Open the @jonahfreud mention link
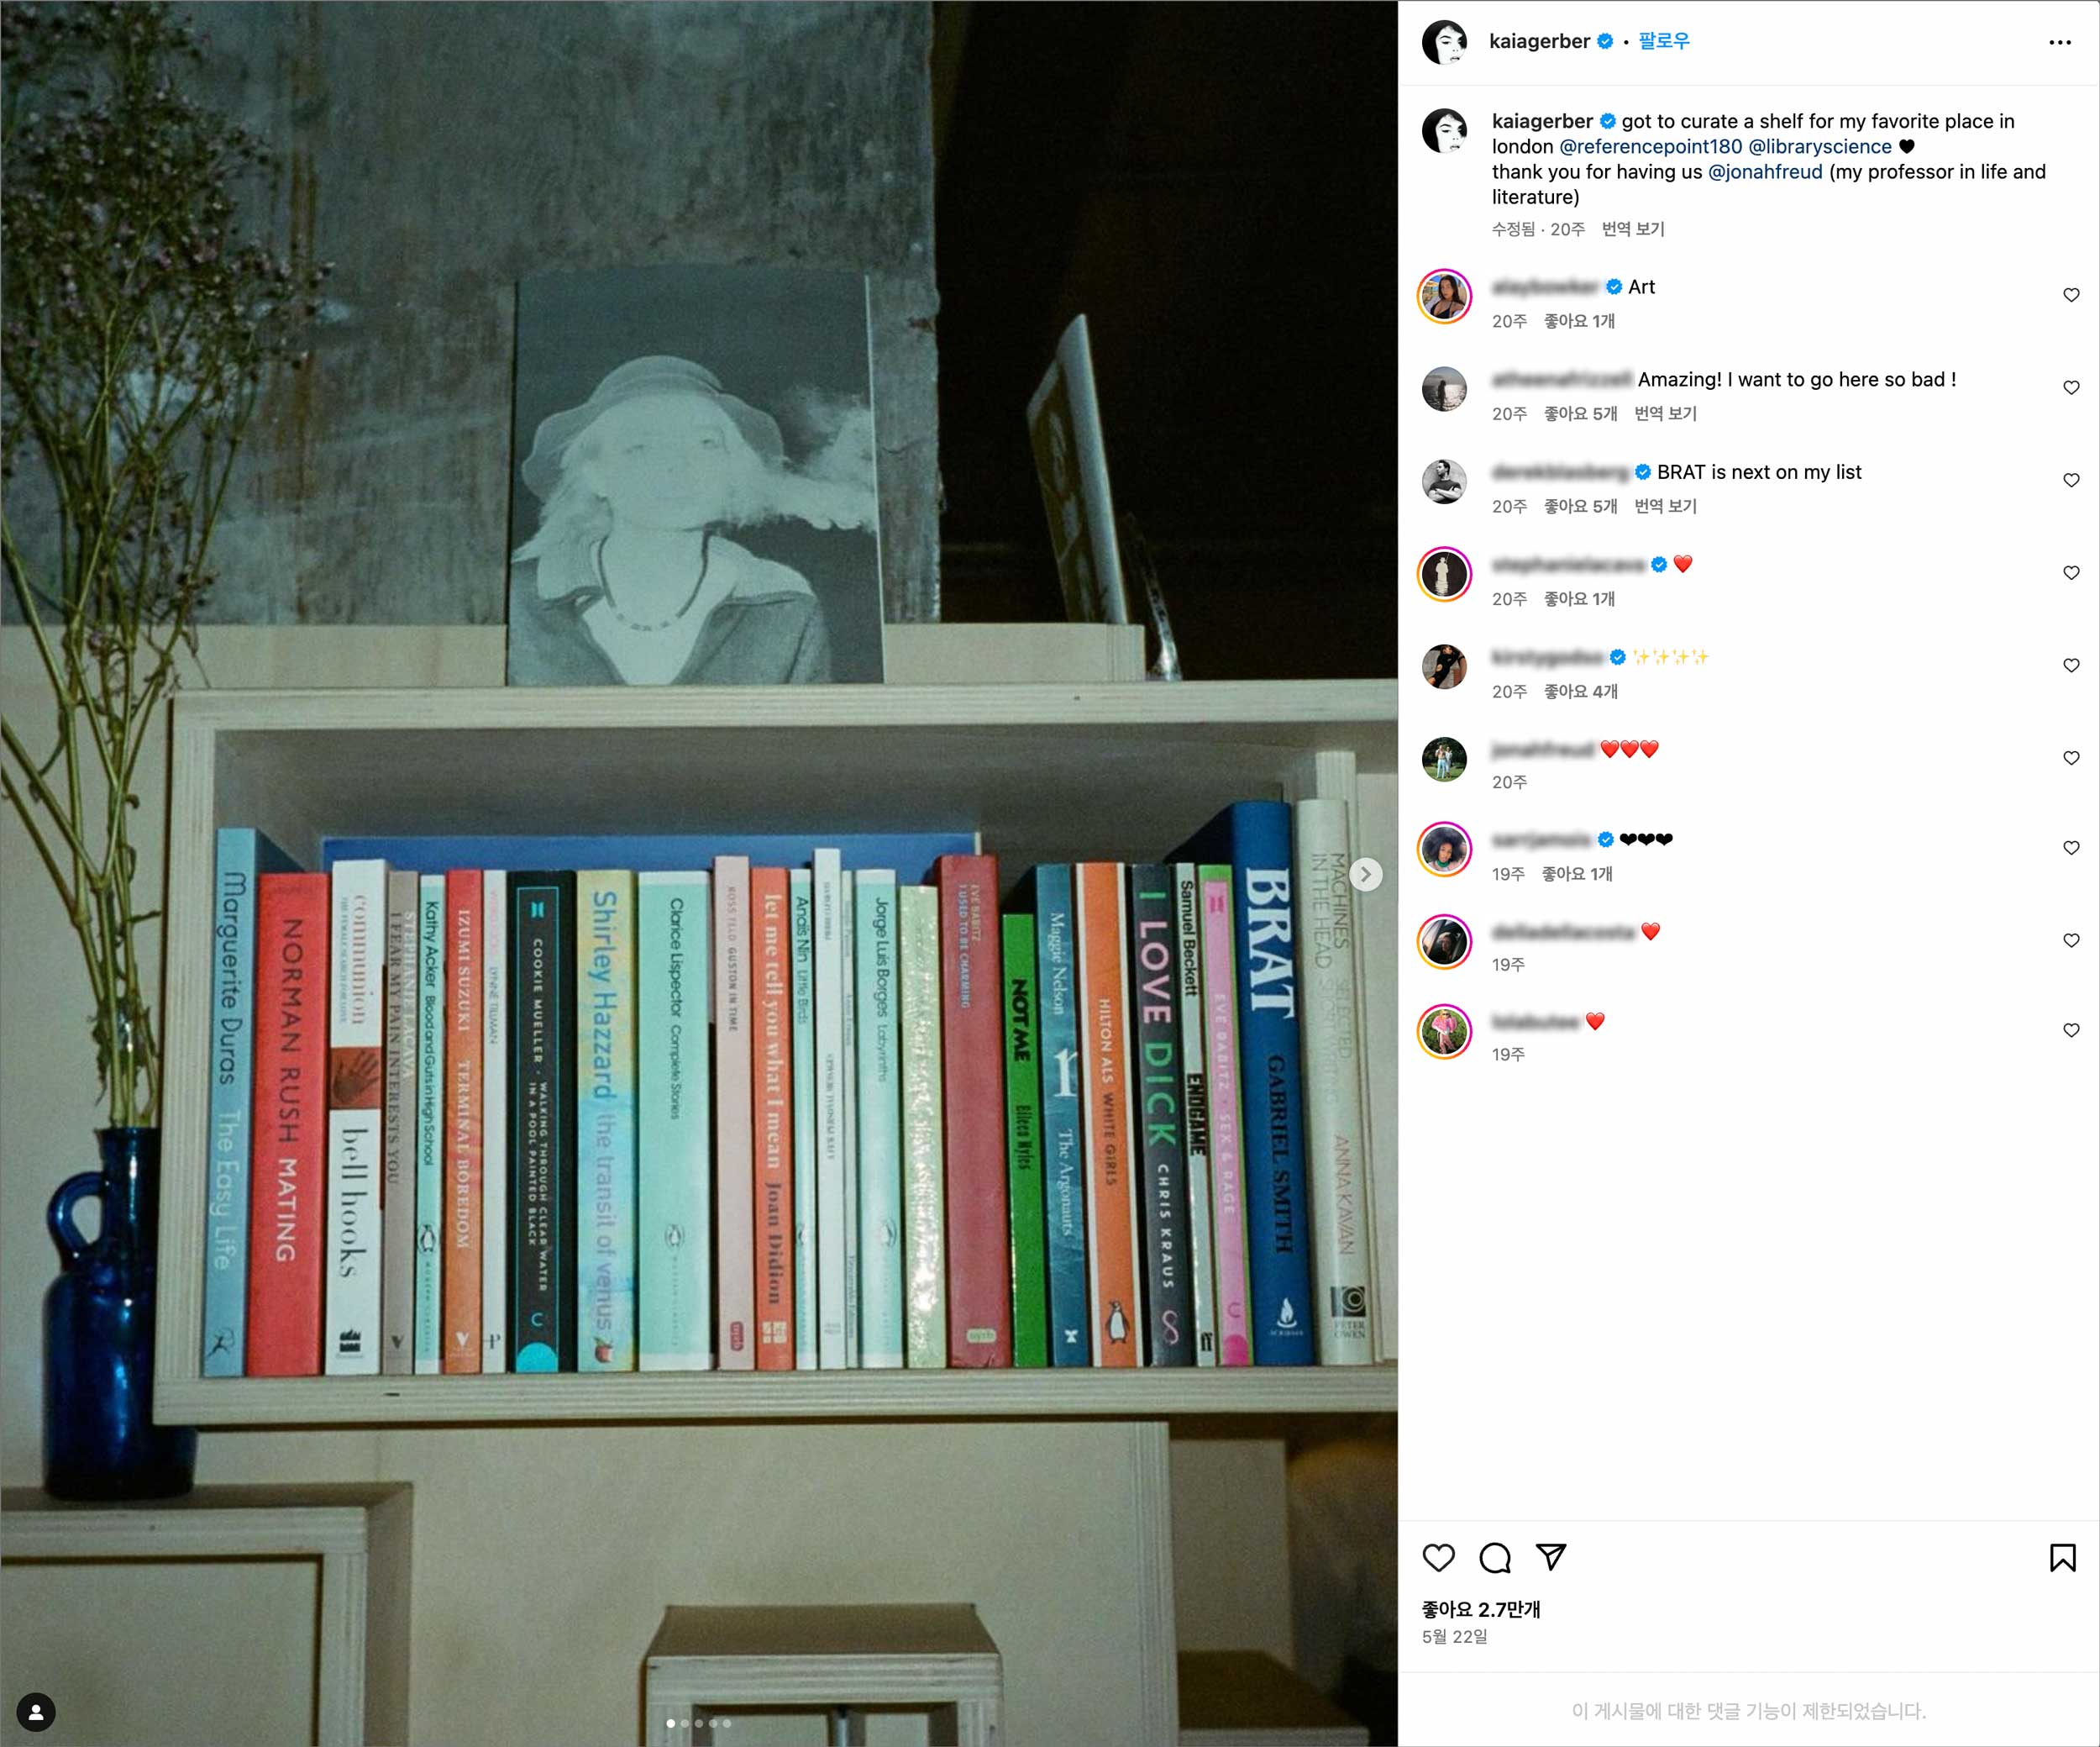Viewport: 2100px width, 1747px height. pos(1765,171)
